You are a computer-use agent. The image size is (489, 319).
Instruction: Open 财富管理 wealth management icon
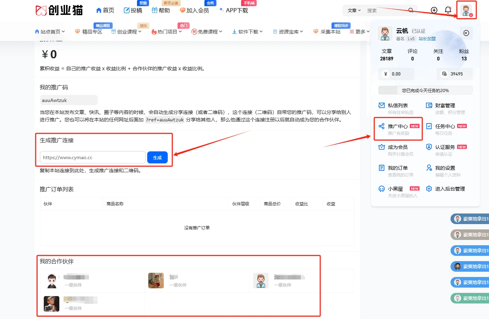tap(428, 104)
